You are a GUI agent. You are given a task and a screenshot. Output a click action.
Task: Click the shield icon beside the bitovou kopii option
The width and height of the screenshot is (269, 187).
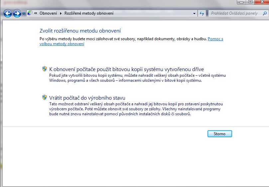pyautogui.click(x=45, y=69)
